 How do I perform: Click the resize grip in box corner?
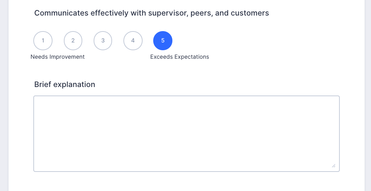[x=333, y=166]
